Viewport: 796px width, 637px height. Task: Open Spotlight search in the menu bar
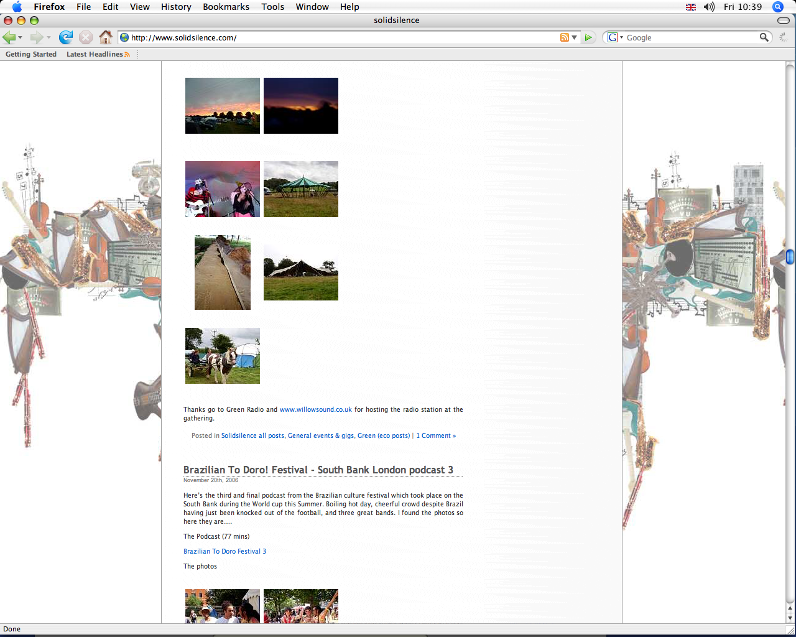pyautogui.click(x=777, y=7)
